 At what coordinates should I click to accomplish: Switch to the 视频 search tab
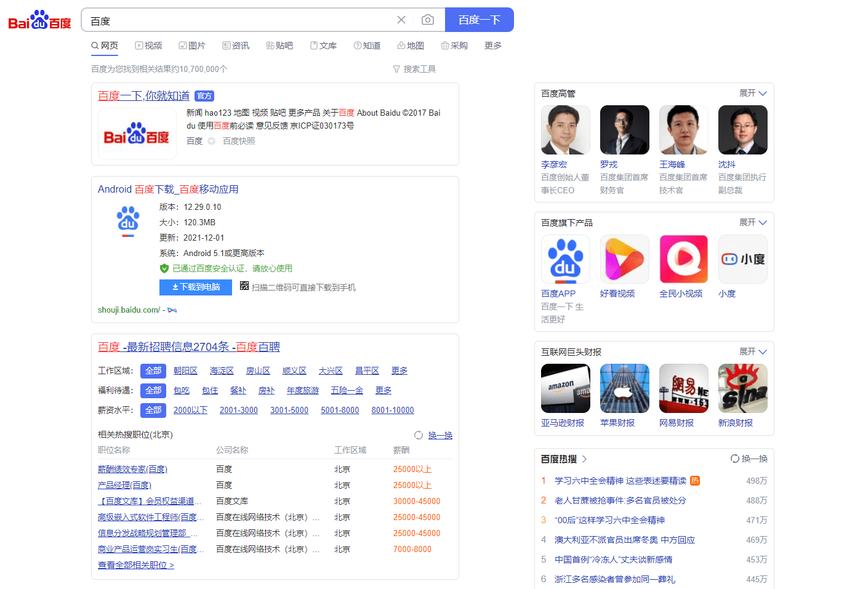tap(148, 46)
